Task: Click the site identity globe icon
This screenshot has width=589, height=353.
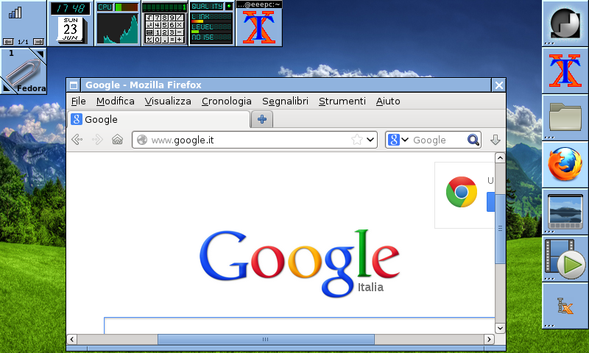Action: 142,140
